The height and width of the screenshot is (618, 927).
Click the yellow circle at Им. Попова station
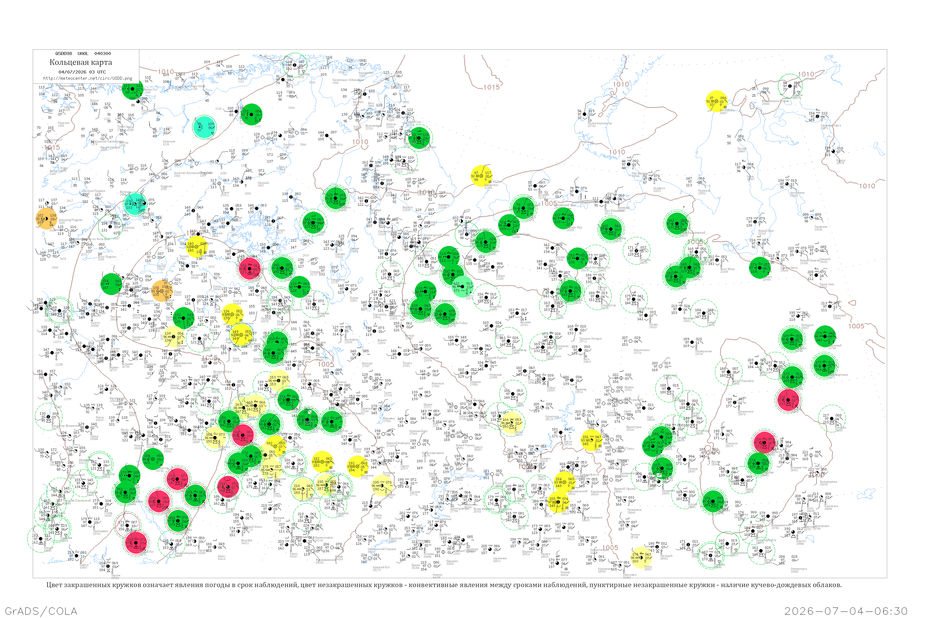(716, 101)
